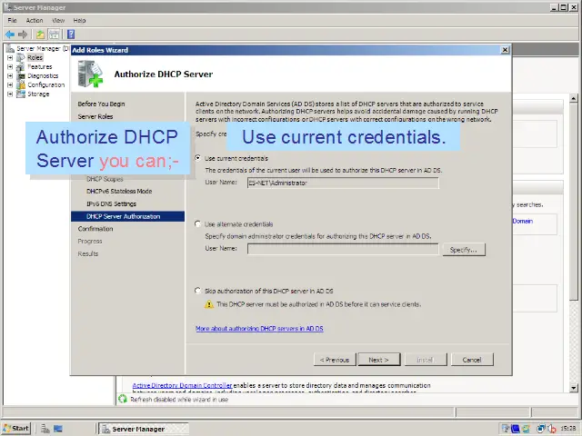Click the Domain link in background pane
This screenshot has width=582, height=436.
coord(523,221)
